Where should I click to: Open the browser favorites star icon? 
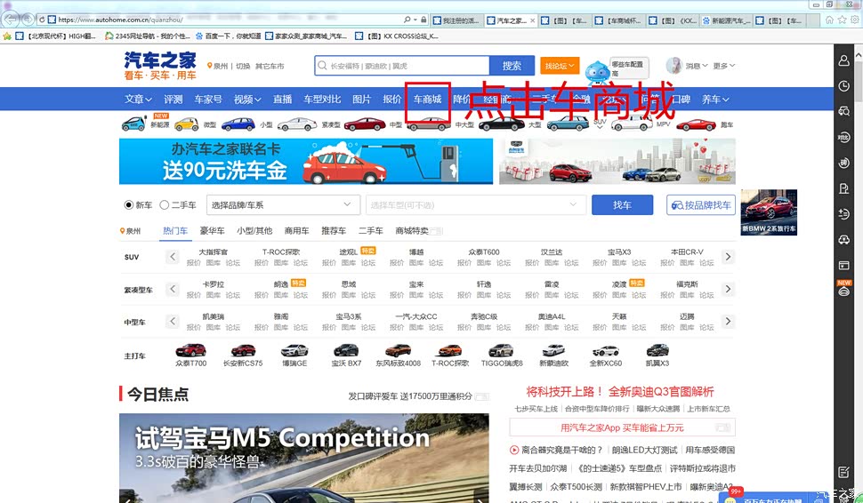coord(842,20)
